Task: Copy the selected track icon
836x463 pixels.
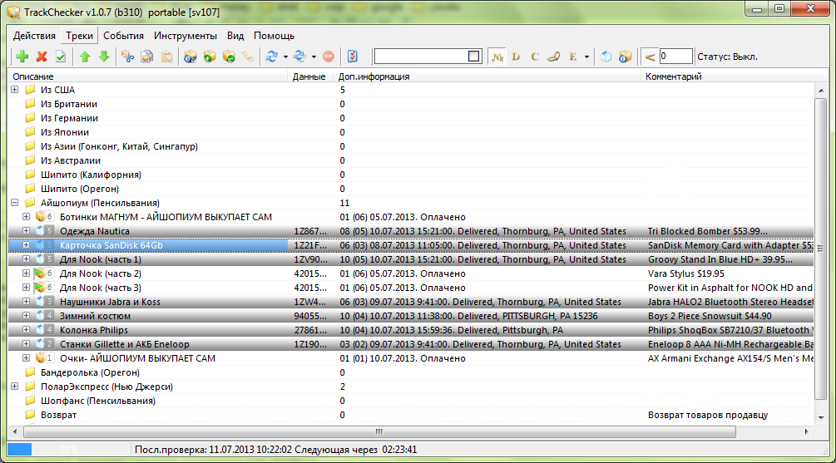Action: pyautogui.click(x=147, y=57)
